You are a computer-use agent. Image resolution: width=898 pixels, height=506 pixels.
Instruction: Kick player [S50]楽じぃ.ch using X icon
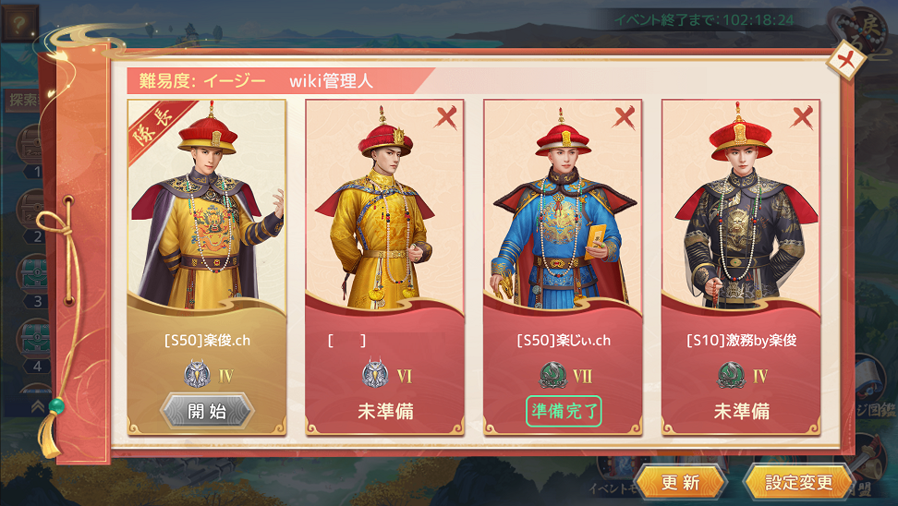pyautogui.click(x=625, y=118)
